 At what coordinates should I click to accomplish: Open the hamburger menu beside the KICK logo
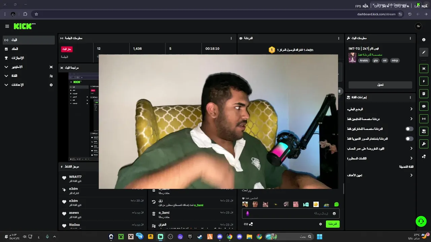pos(7,26)
